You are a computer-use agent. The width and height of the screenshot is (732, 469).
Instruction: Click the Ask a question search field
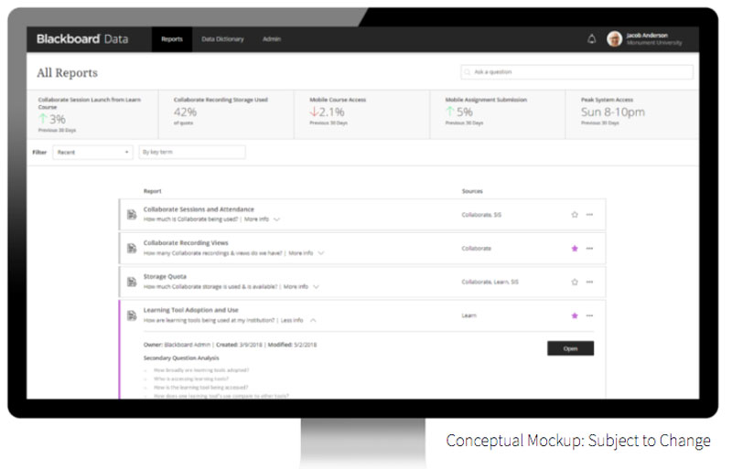577,72
